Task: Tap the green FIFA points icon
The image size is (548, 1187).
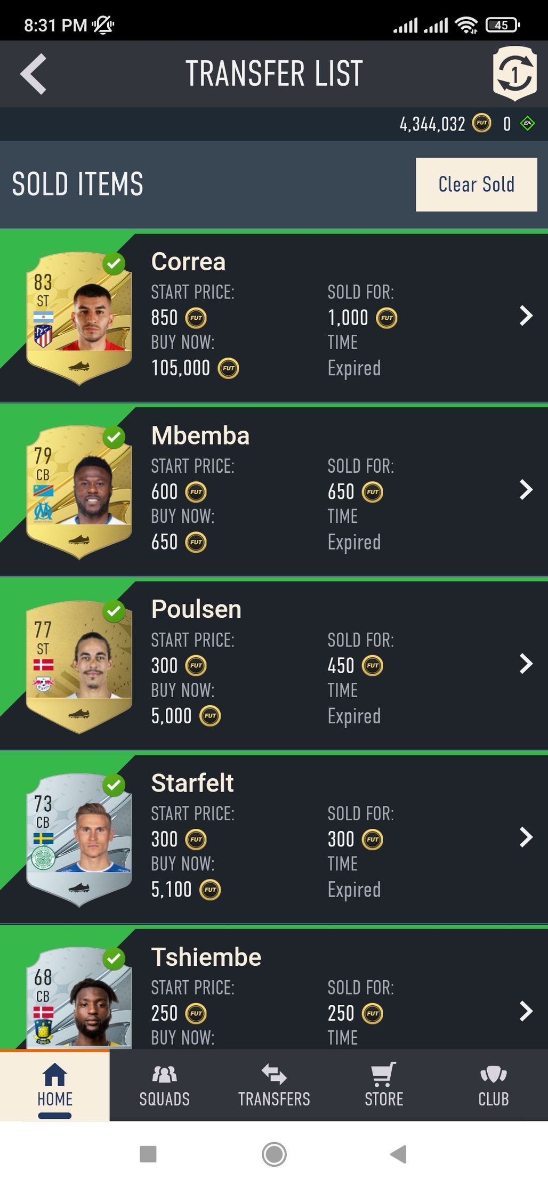Action: [x=527, y=124]
